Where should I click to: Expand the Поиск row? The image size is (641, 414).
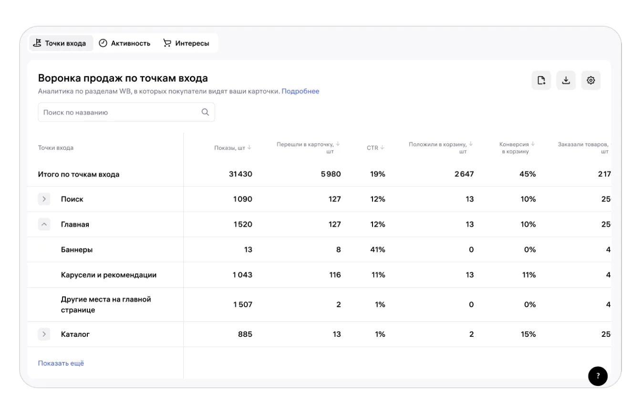tap(44, 199)
